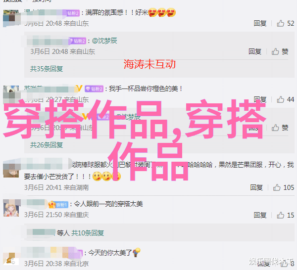Click the yellow V verified badge
Viewport: 297px width, 270px height.
tap(79, 89)
